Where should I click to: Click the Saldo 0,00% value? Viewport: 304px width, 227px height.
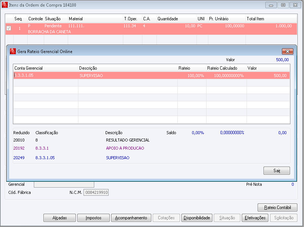coord(198,133)
